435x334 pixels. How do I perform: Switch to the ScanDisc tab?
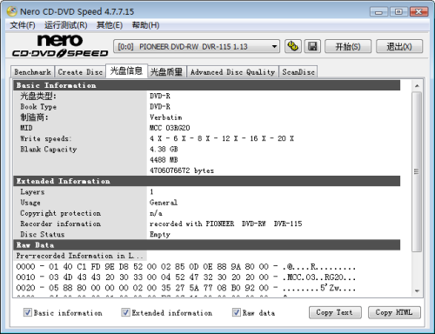coord(298,72)
